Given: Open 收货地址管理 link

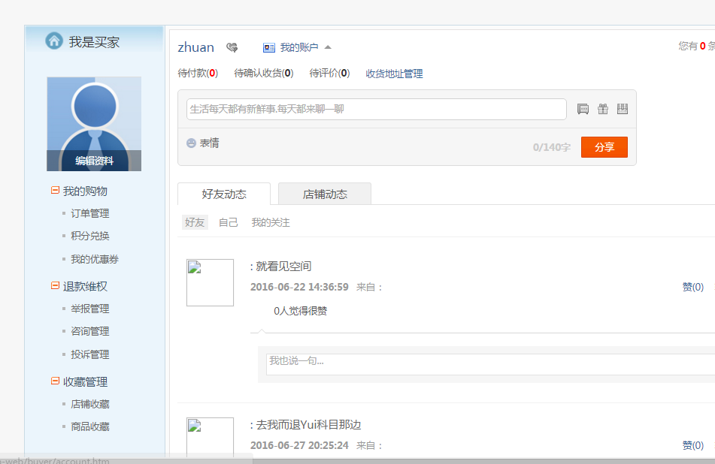Looking at the screenshot, I should [395, 74].
